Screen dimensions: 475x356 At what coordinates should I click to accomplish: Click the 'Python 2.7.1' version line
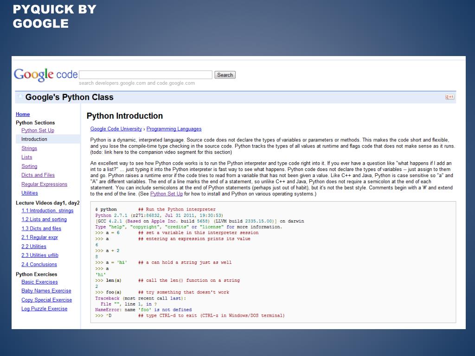tap(159, 215)
